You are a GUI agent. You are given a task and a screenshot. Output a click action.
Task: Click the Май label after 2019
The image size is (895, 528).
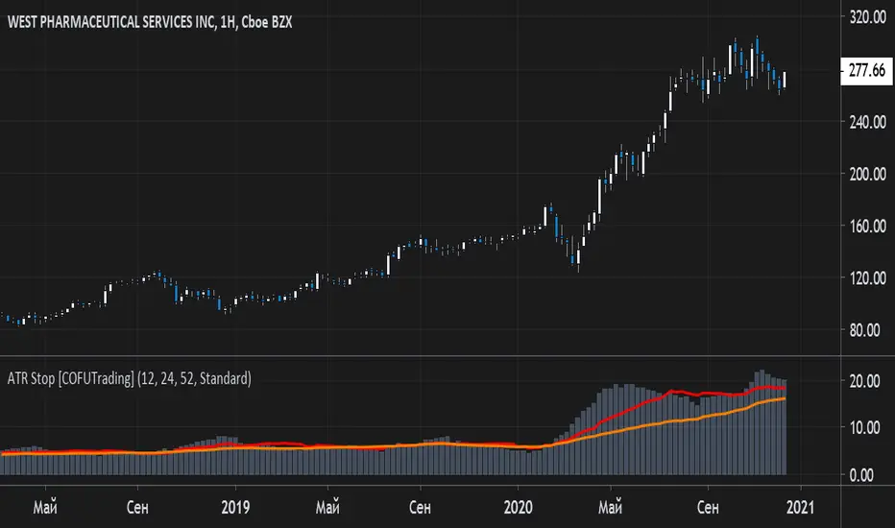pos(327,507)
